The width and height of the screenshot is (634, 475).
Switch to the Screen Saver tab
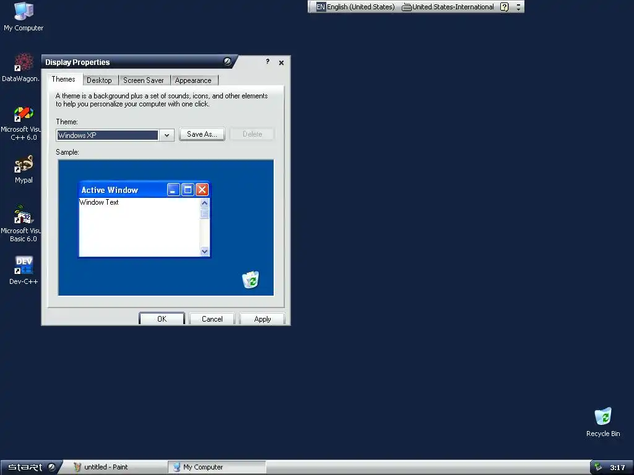point(144,80)
